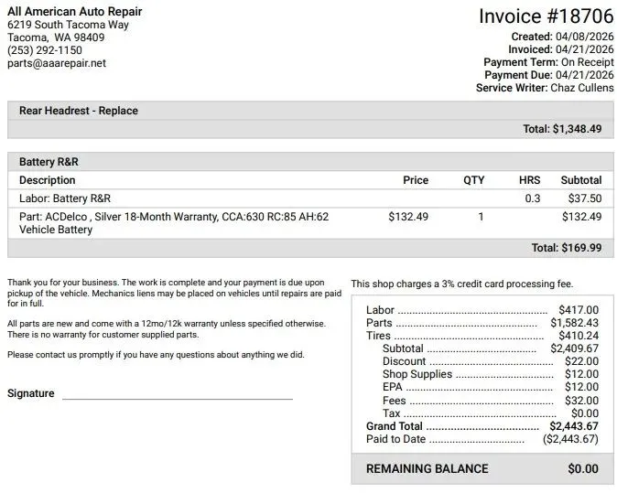Screen dimensions: 617x493
Task: Click the Subtotal $2,409.67 summary line
Action: (491, 348)
